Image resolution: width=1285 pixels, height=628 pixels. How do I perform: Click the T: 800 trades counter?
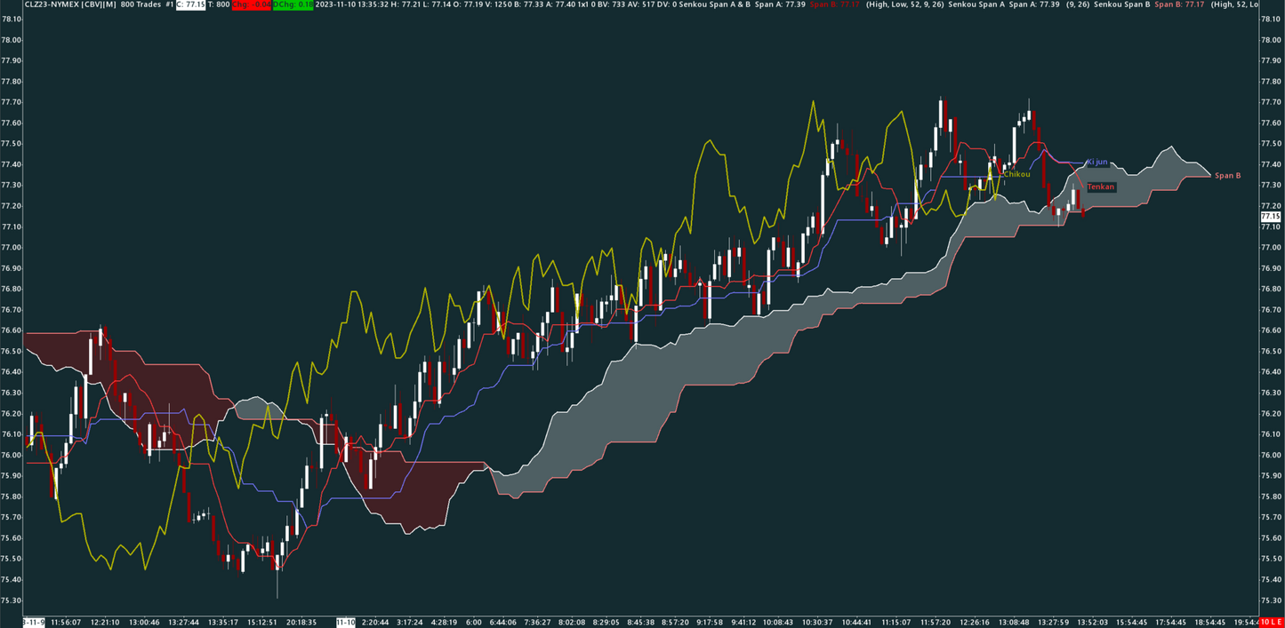pos(219,5)
